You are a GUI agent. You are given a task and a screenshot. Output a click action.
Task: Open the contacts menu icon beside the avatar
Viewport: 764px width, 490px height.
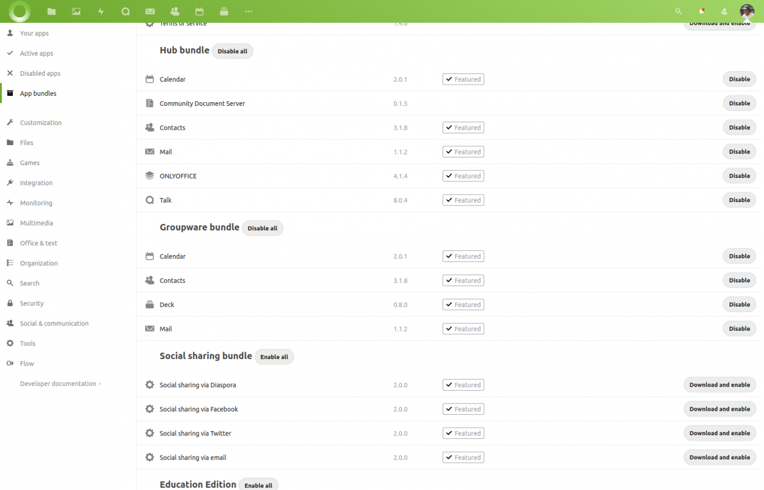pyautogui.click(x=724, y=11)
